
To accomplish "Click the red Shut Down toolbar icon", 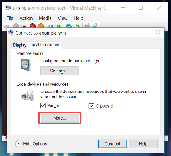I will coord(33,26).
